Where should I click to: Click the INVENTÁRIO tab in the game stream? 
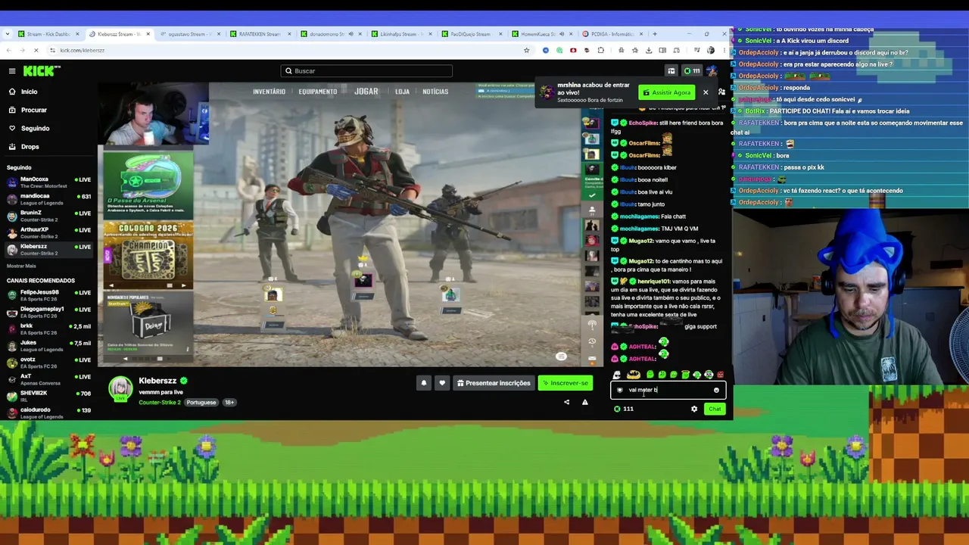coord(269,92)
